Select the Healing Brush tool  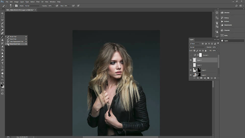coord(2,33)
